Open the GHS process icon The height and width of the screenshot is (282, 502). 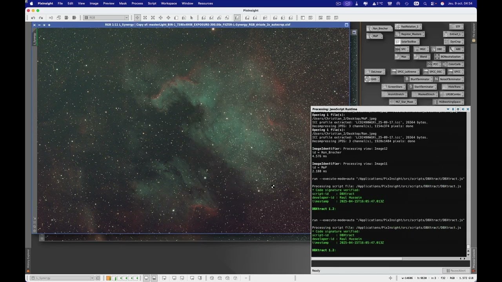[x=372, y=79]
